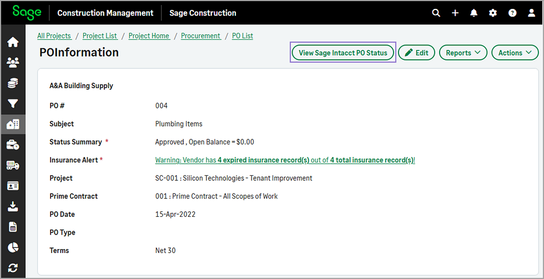Click project value SC-001 : Silicon Technologies
The height and width of the screenshot is (279, 544).
[x=234, y=178]
